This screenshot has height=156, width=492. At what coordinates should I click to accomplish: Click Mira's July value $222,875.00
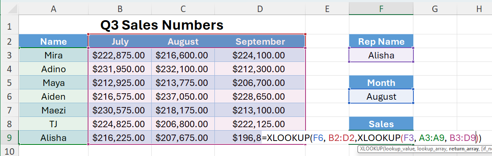pos(120,55)
